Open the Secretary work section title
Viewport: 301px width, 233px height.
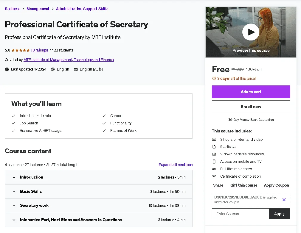coord(34,206)
